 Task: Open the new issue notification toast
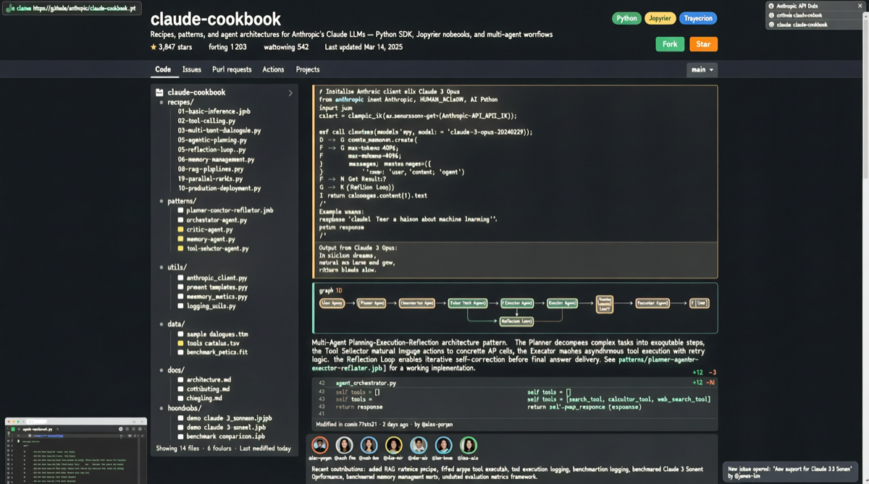pyautogui.click(x=792, y=472)
